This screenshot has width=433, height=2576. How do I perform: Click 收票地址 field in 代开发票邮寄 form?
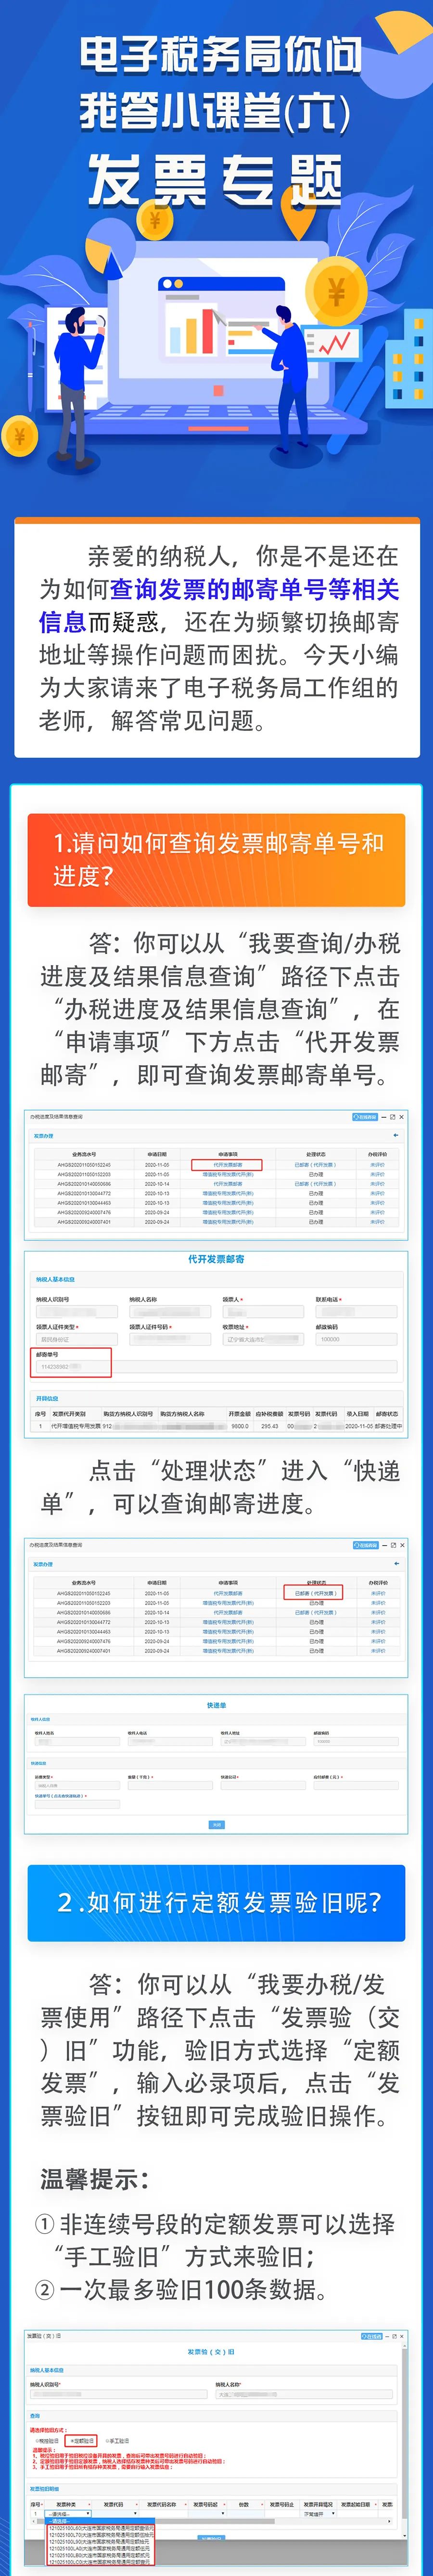click(x=262, y=1339)
